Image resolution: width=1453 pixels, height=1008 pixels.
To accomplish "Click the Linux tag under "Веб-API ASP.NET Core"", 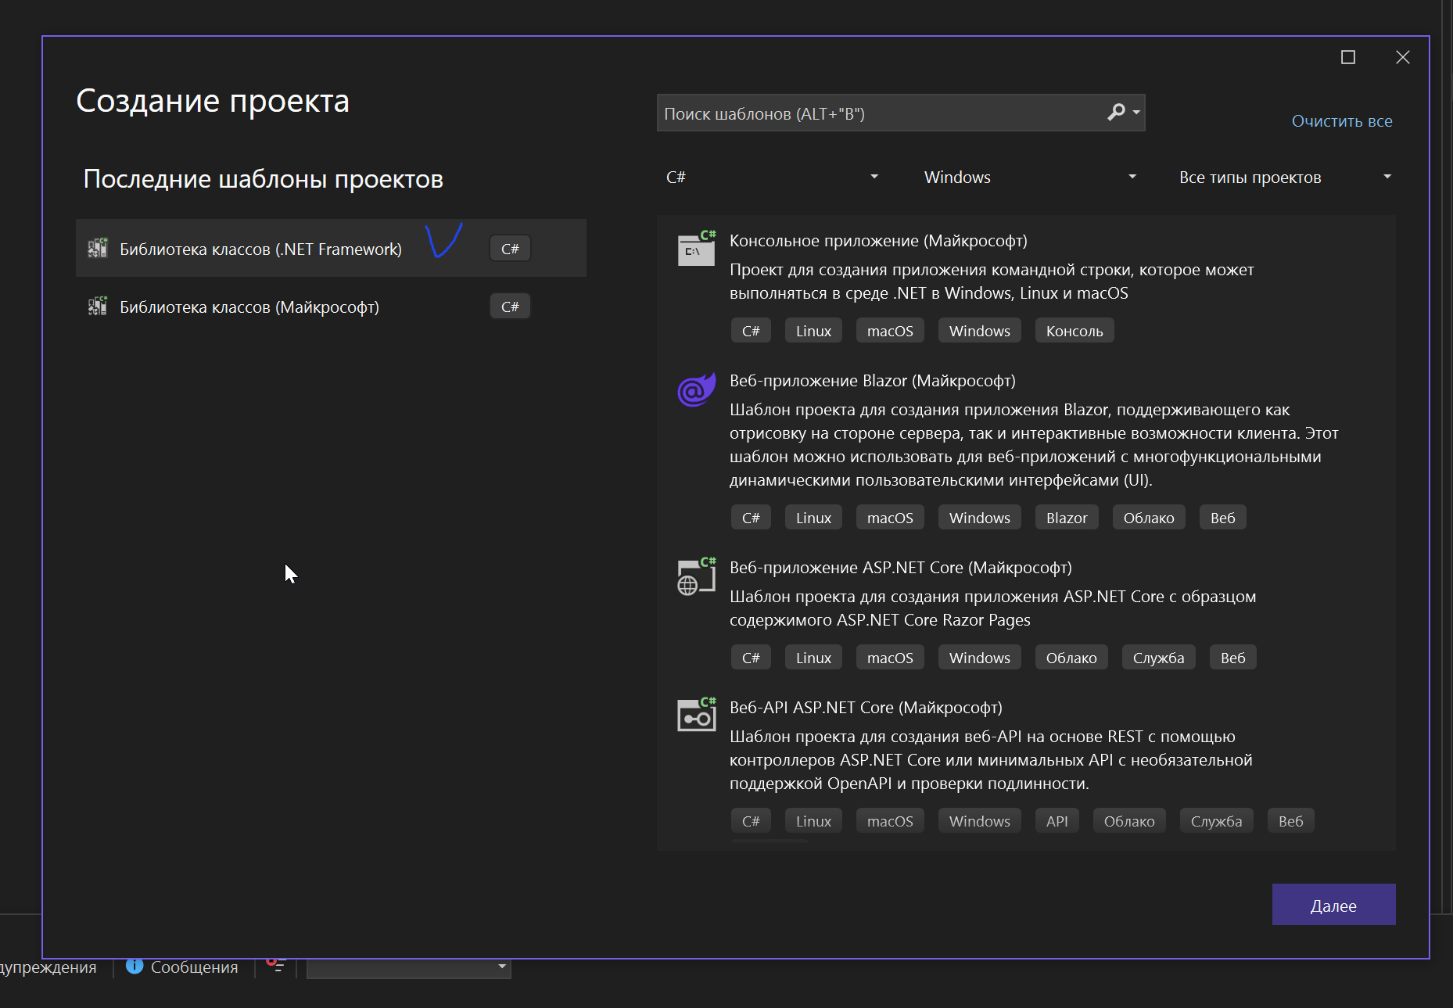I will 813,821.
